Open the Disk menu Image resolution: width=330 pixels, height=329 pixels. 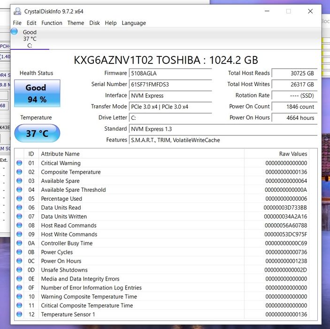click(94, 23)
